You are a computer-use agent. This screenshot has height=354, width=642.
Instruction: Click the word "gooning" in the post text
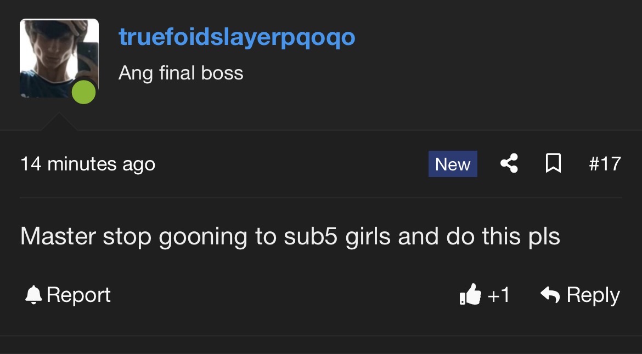click(202, 237)
